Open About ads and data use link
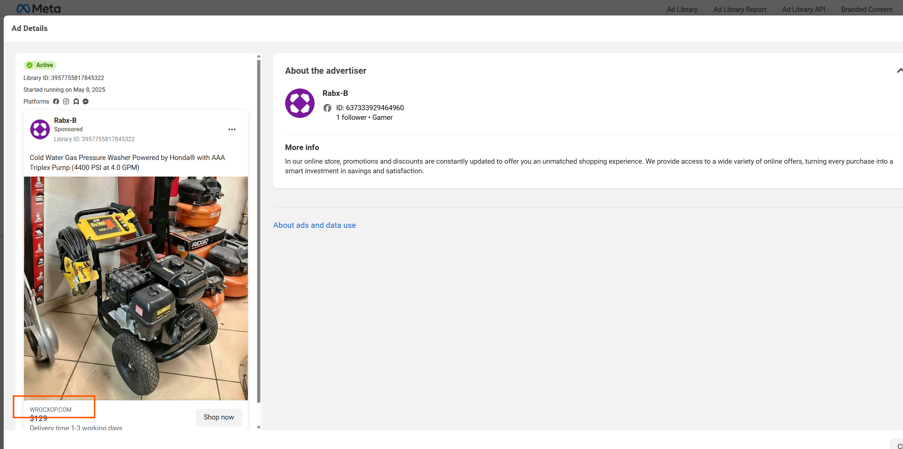 tap(315, 225)
